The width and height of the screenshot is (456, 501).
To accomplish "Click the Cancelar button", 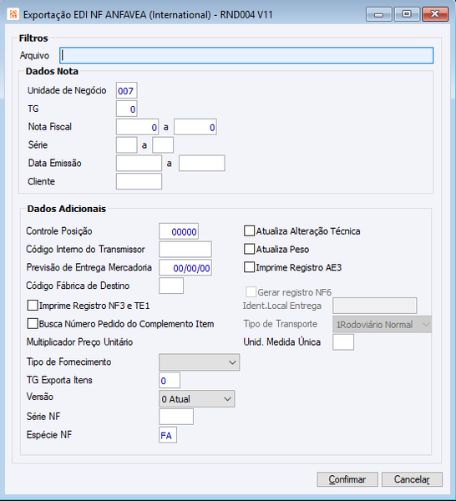I will point(412,479).
